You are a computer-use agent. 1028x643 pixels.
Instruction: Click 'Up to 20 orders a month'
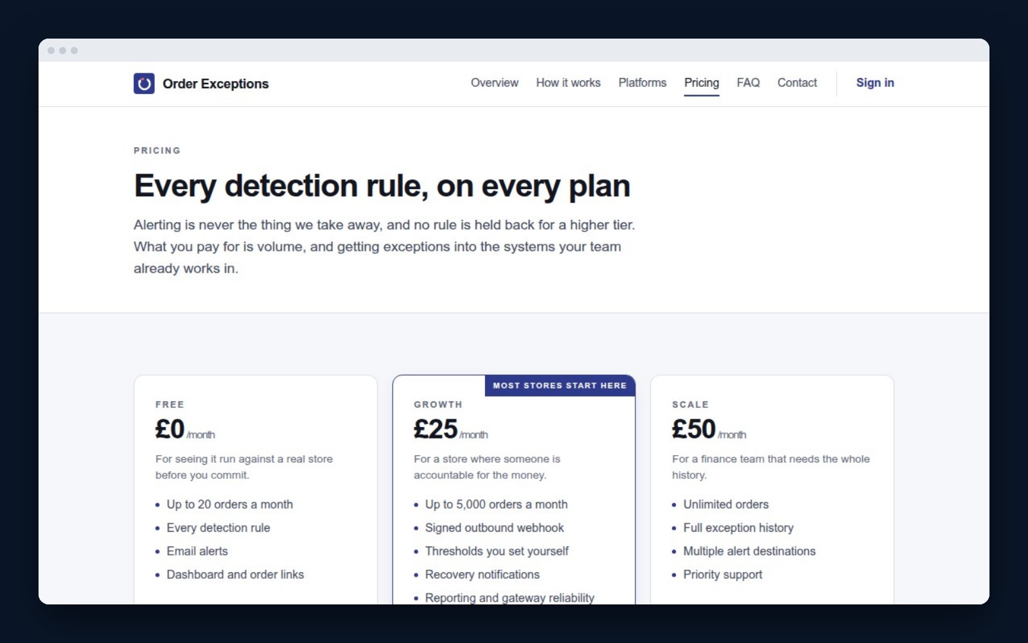(229, 504)
